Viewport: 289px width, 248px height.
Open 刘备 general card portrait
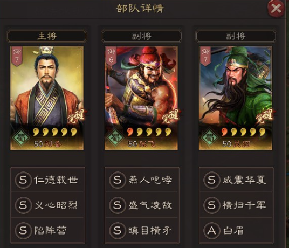(x=47, y=98)
